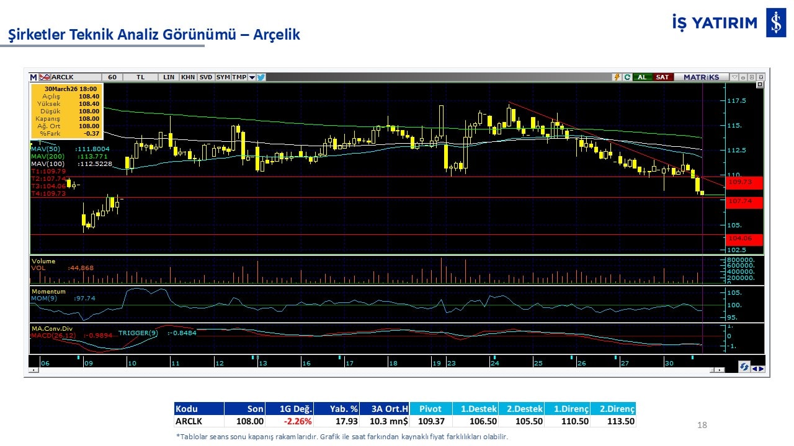Viewport: 794px width, 446px height.
Task: Click the Matriks M logo icon
Action: coord(33,77)
